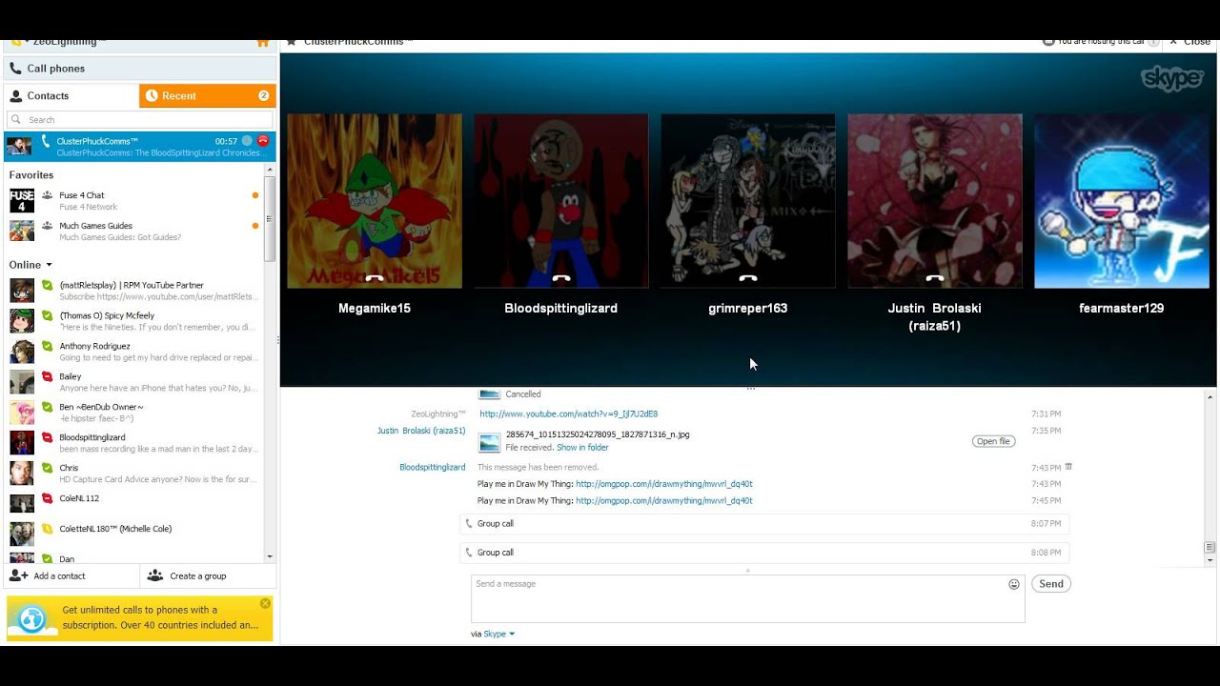This screenshot has height=686, width=1220.
Task: Click the call hosting info icon
Action: point(1153,42)
